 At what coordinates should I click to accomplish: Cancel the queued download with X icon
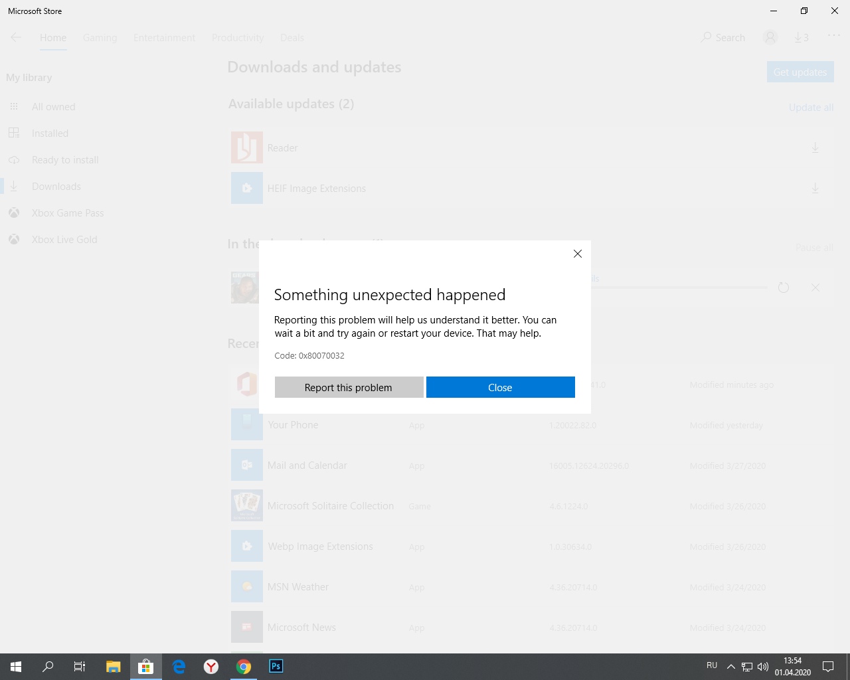(x=815, y=288)
